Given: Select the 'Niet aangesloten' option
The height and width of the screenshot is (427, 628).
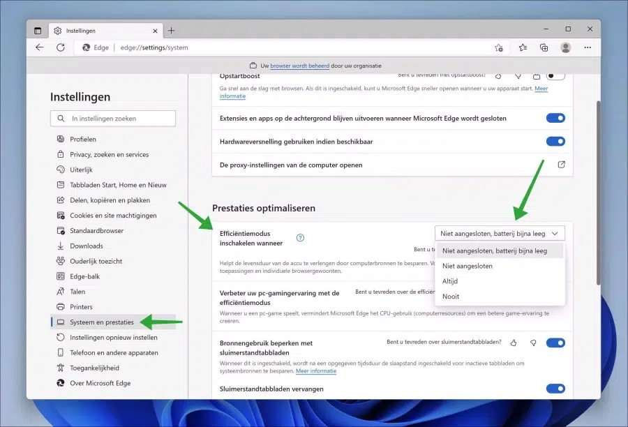Looking at the screenshot, I should (x=500, y=266).
